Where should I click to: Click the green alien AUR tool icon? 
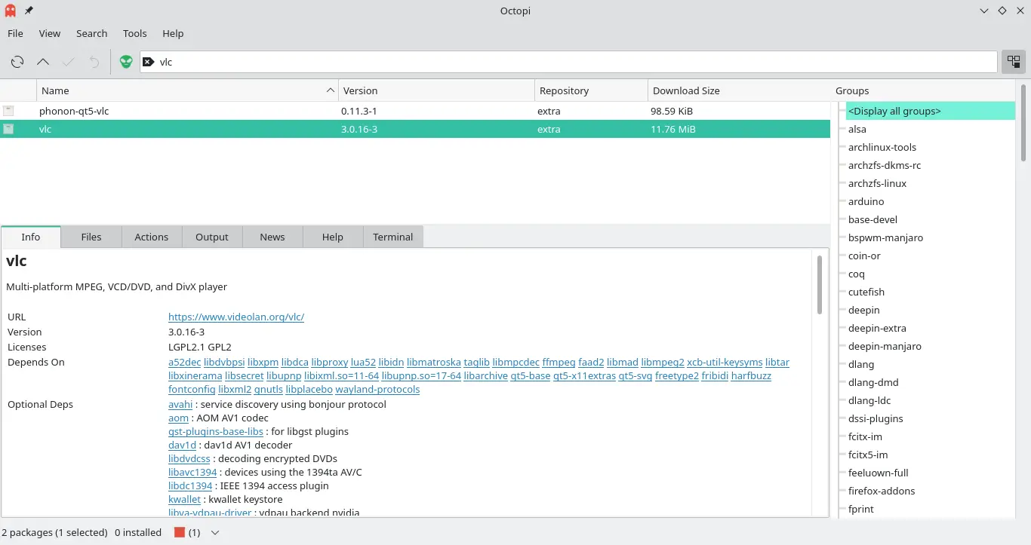click(x=126, y=62)
